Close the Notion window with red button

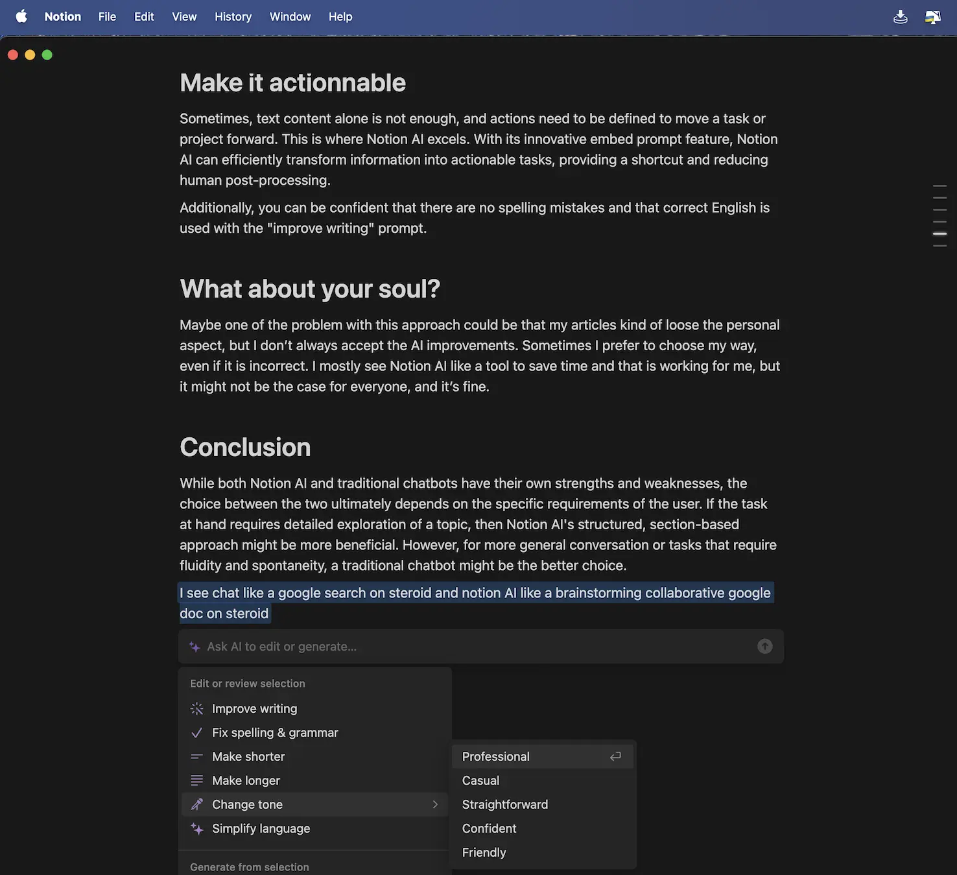(12, 55)
